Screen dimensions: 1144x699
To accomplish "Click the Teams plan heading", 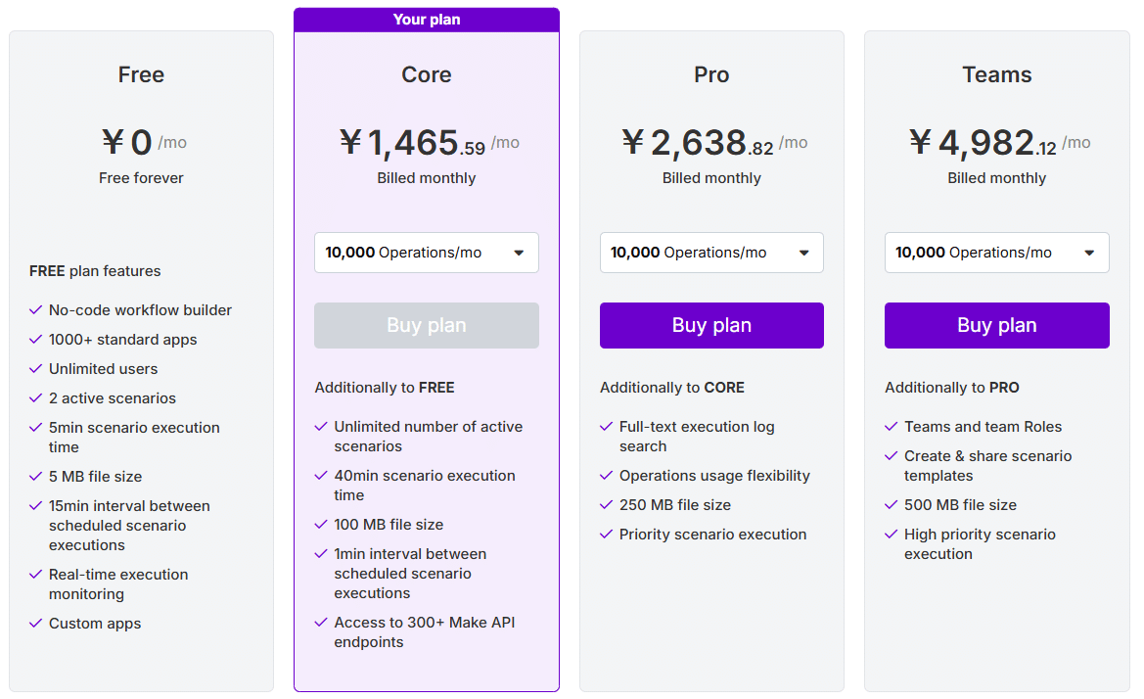I will pyautogui.click(x=996, y=74).
